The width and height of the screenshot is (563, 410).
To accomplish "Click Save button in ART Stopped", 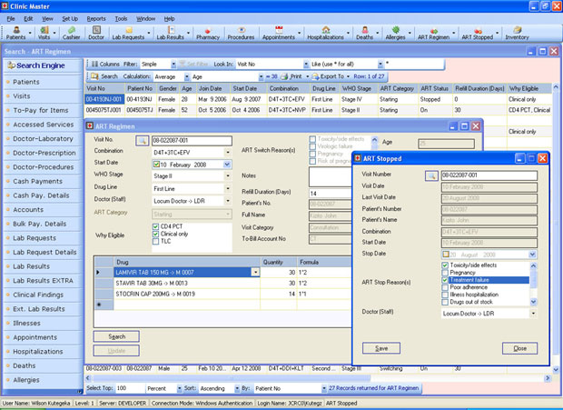I will point(381,348).
